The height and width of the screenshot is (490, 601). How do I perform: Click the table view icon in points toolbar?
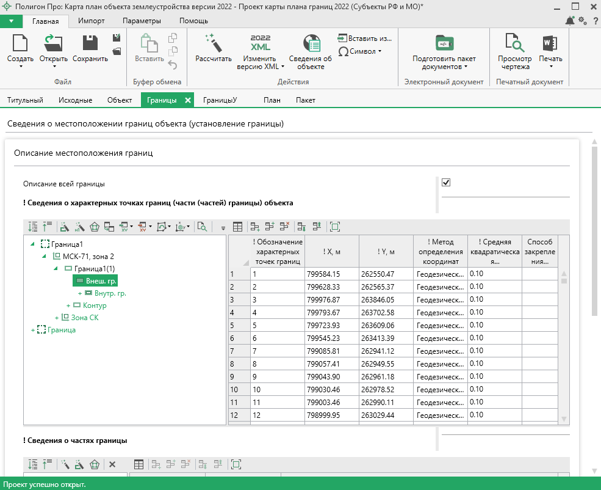point(237,227)
